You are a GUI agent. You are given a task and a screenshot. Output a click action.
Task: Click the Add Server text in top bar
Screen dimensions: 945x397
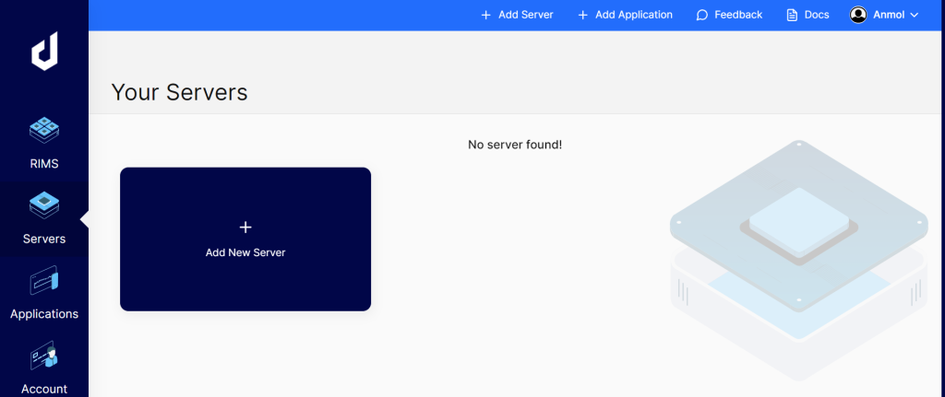click(525, 15)
